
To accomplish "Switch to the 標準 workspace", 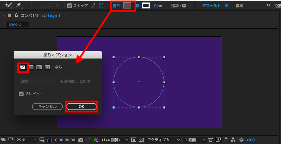I will click(x=239, y=6).
